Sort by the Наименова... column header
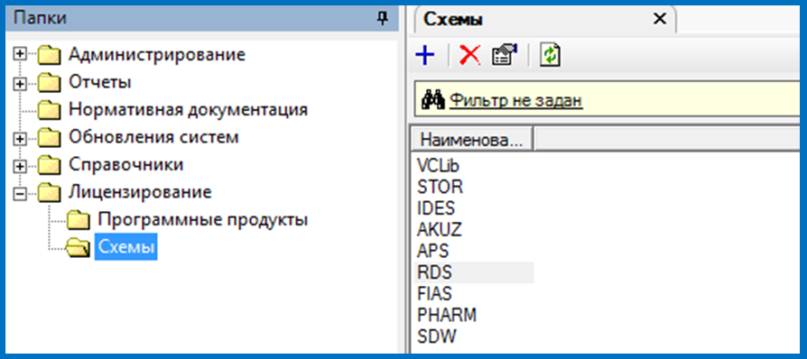The width and height of the screenshot is (807, 359). (471, 140)
